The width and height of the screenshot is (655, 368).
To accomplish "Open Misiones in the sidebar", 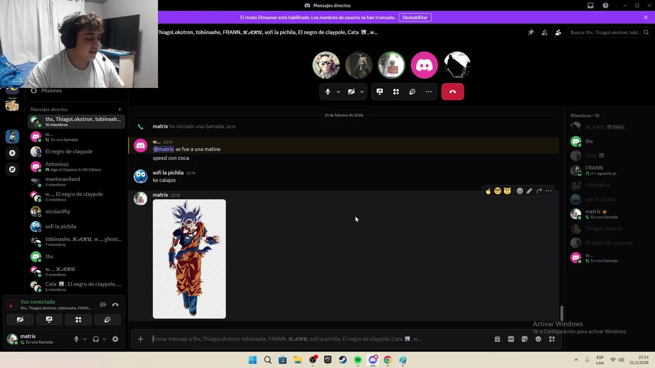I will (x=77, y=90).
